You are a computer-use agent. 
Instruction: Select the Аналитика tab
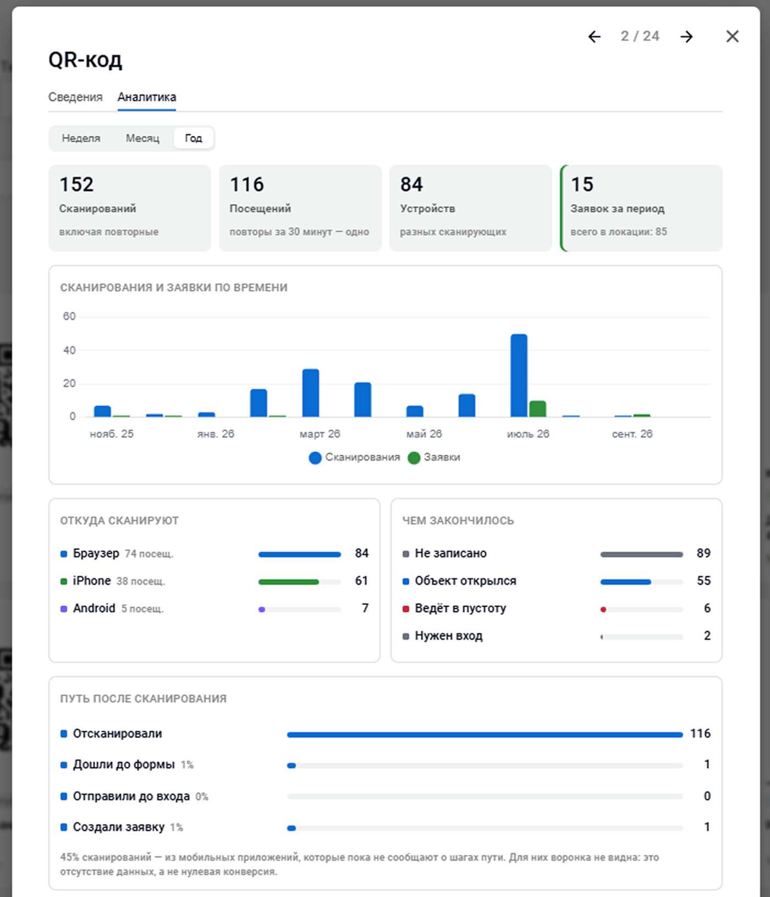point(147,97)
